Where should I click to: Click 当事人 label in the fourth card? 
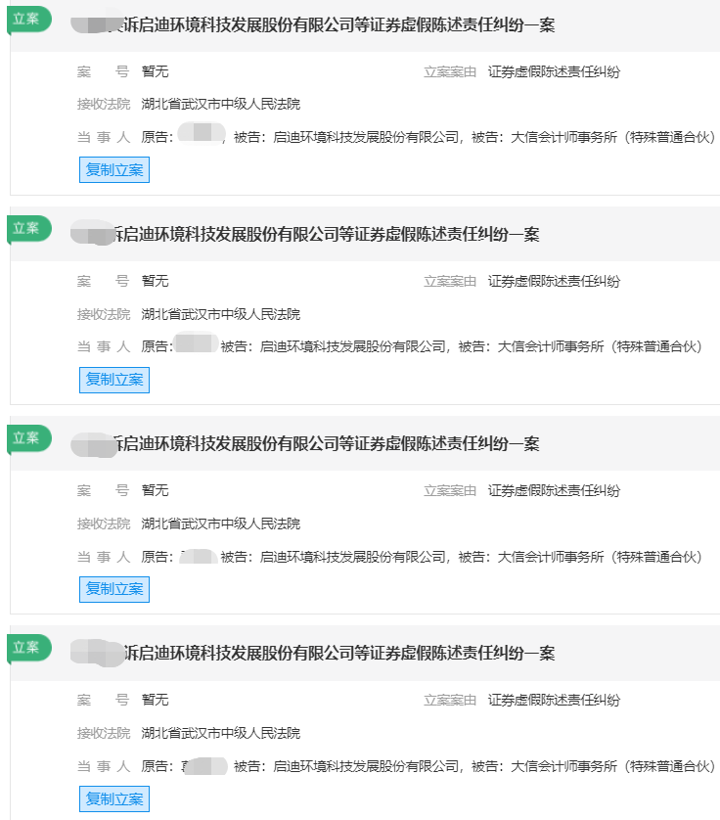(104, 766)
